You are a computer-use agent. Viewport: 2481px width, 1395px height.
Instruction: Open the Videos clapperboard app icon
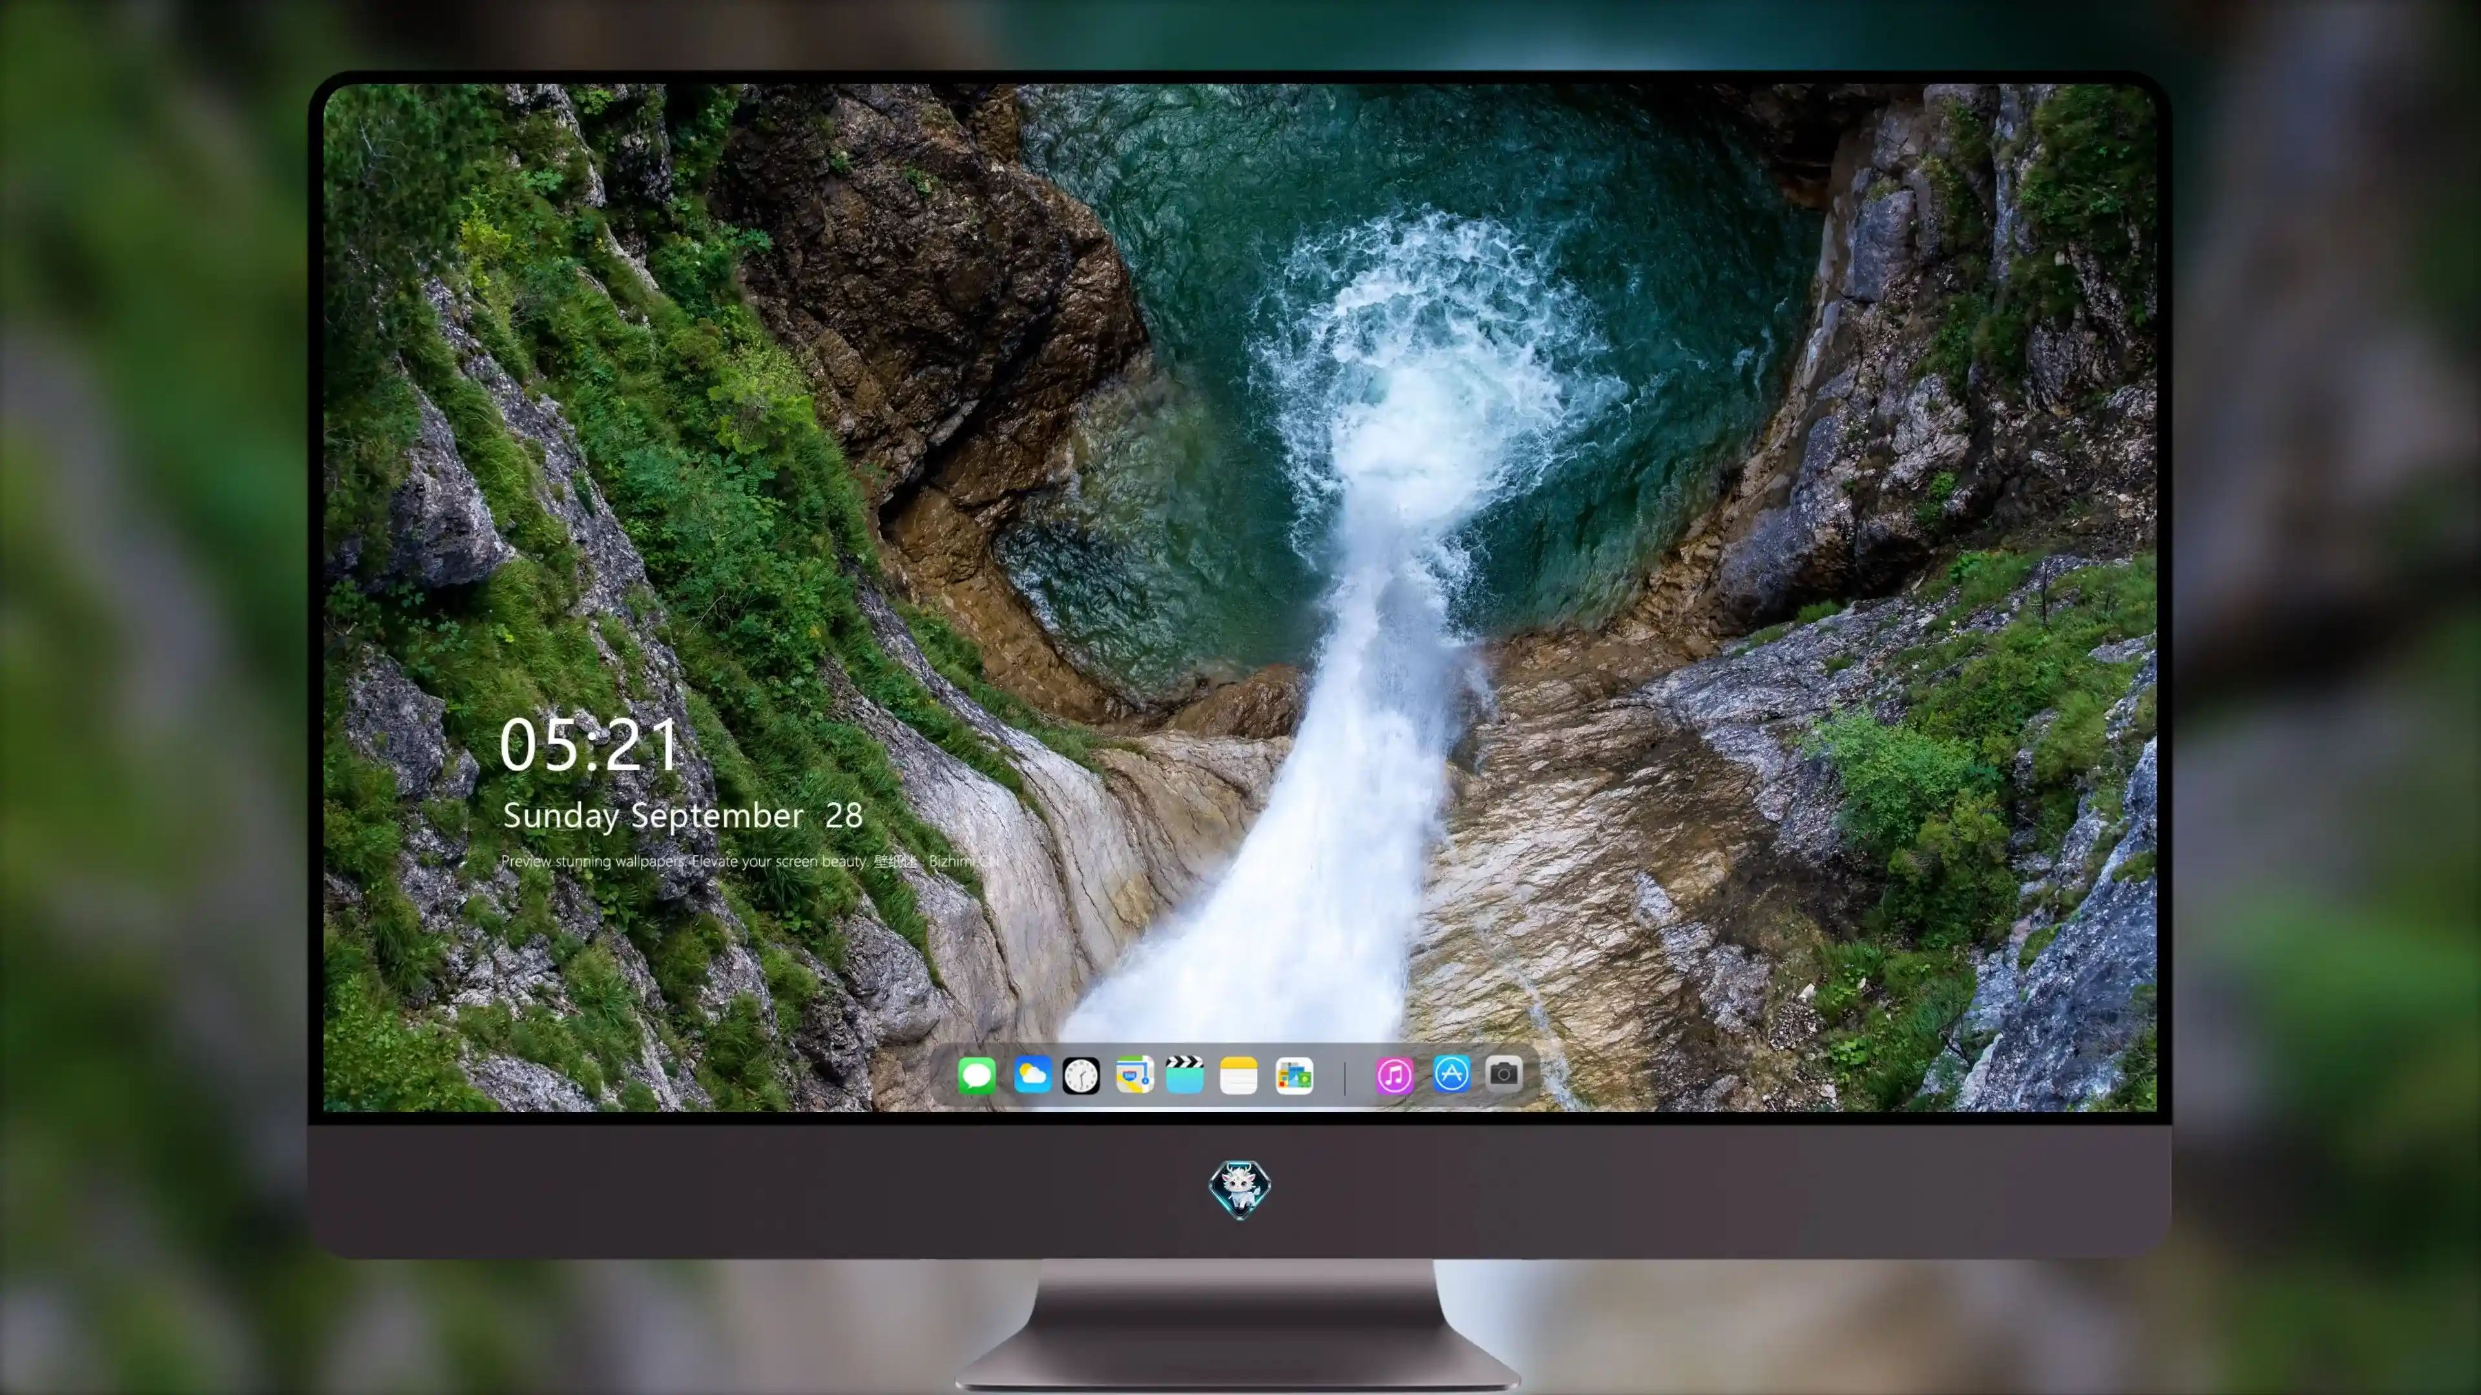[x=1185, y=1075]
